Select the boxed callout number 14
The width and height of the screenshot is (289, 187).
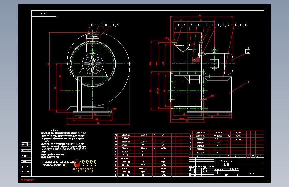coord(248,52)
